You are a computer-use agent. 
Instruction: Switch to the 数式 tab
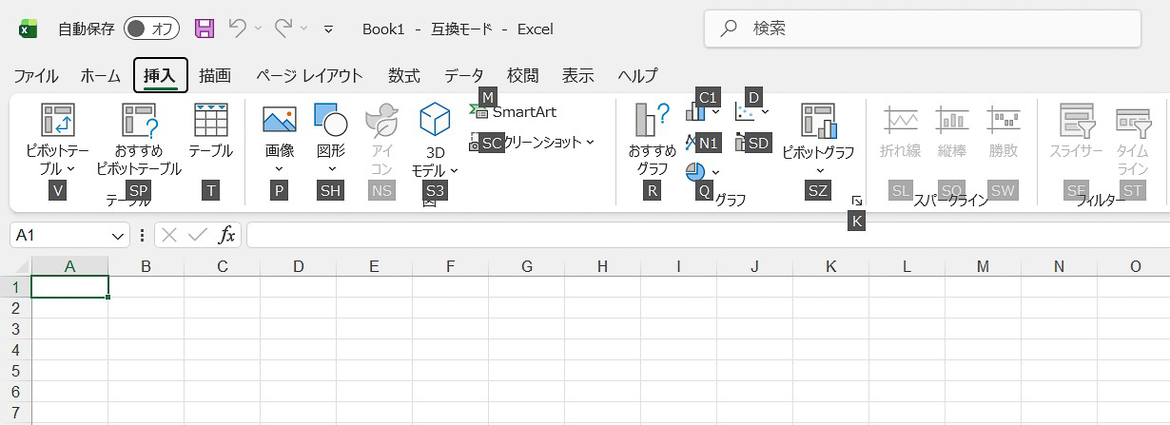[404, 76]
